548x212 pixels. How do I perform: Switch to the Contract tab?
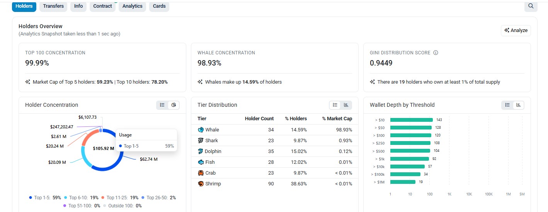102,6
